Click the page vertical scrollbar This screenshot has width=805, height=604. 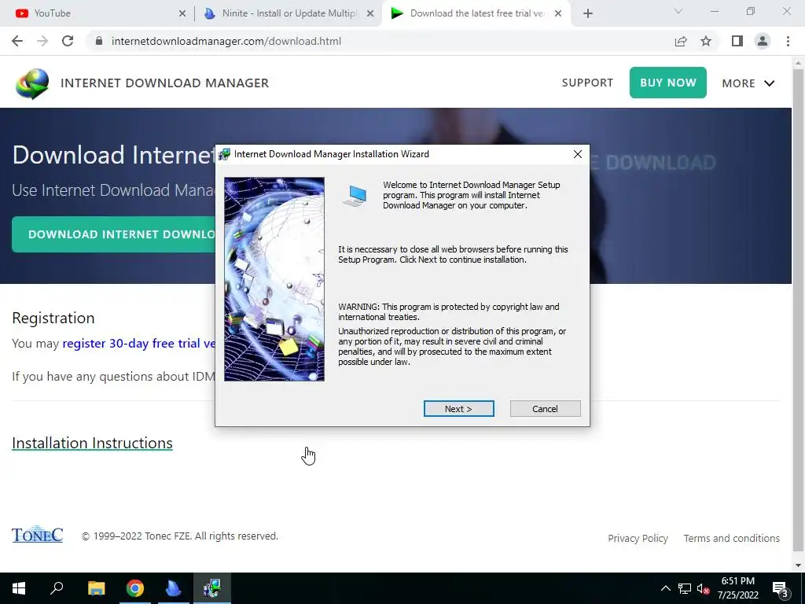point(798,310)
